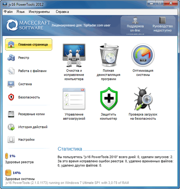Open Управление автозагрузкой checklist icon

74,99
